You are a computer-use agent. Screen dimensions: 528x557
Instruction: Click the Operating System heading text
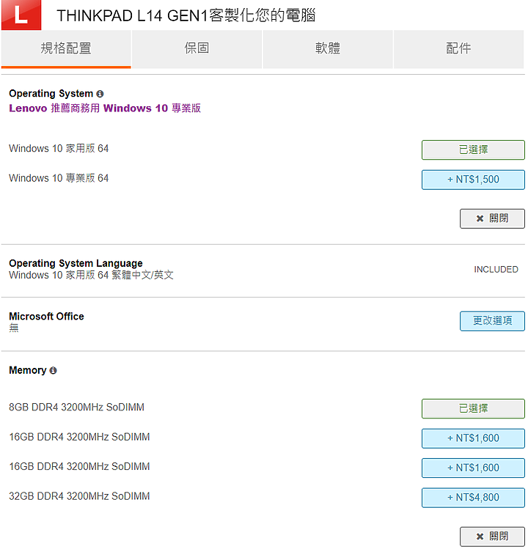coord(51,94)
